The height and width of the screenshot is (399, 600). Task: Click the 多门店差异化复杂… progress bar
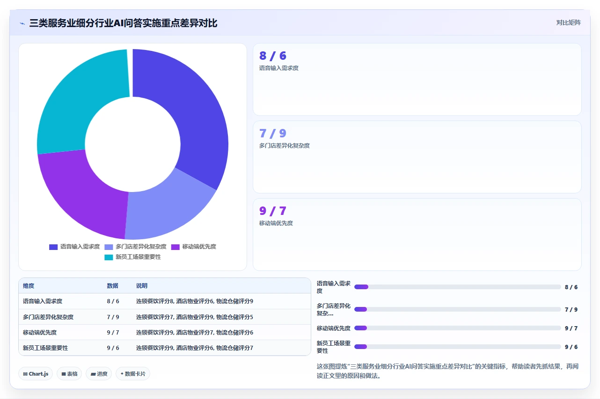pos(457,309)
